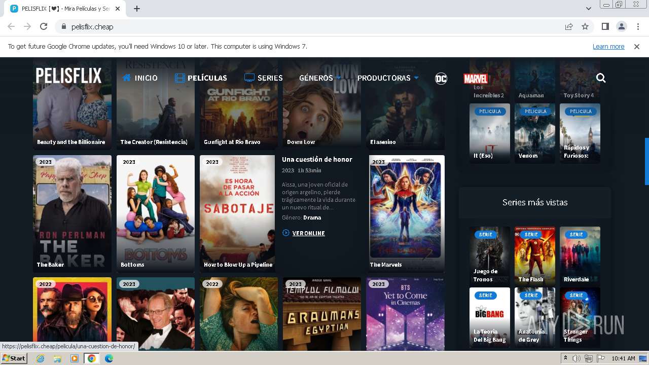The height and width of the screenshot is (365, 649).
Task: Click the Learn more link
Action: (608, 46)
